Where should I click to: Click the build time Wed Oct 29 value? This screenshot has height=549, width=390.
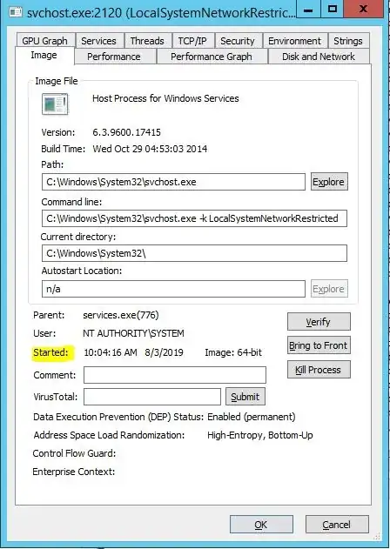(150, 149)
